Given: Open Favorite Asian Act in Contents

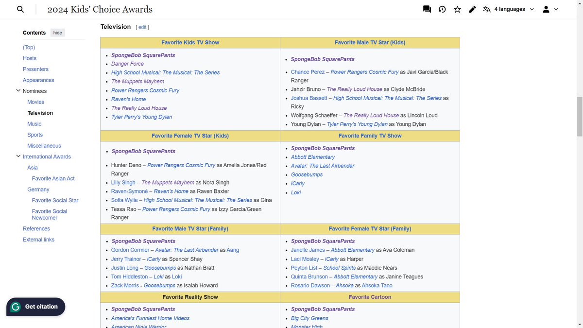Looking at the screenshot, I should [53, 178].
